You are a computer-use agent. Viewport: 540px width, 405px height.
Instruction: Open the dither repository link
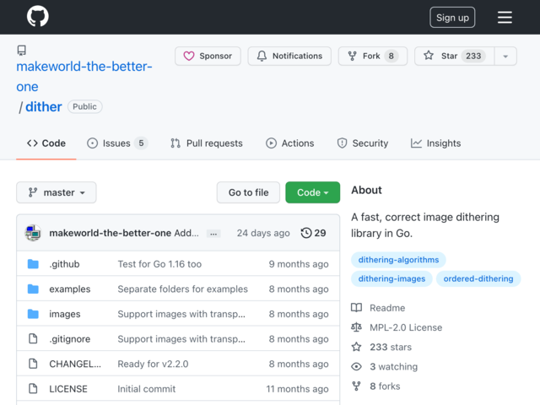[x=43, y=107]
